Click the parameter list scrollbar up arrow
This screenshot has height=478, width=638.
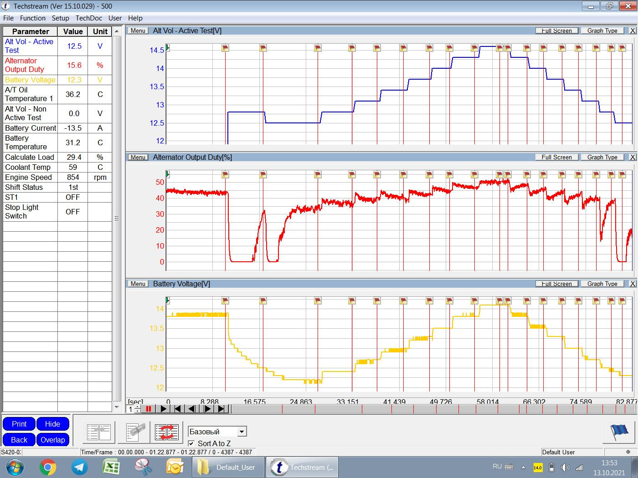click(x=117, y=31)
